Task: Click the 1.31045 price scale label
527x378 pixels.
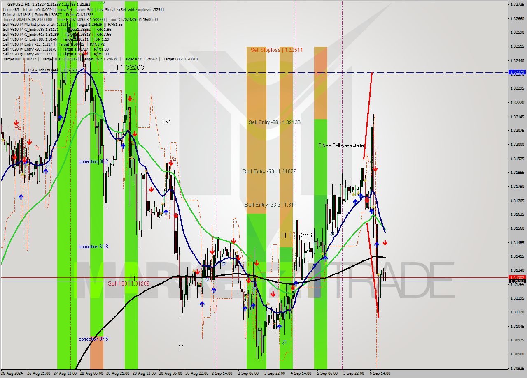Action: (517, 326)
